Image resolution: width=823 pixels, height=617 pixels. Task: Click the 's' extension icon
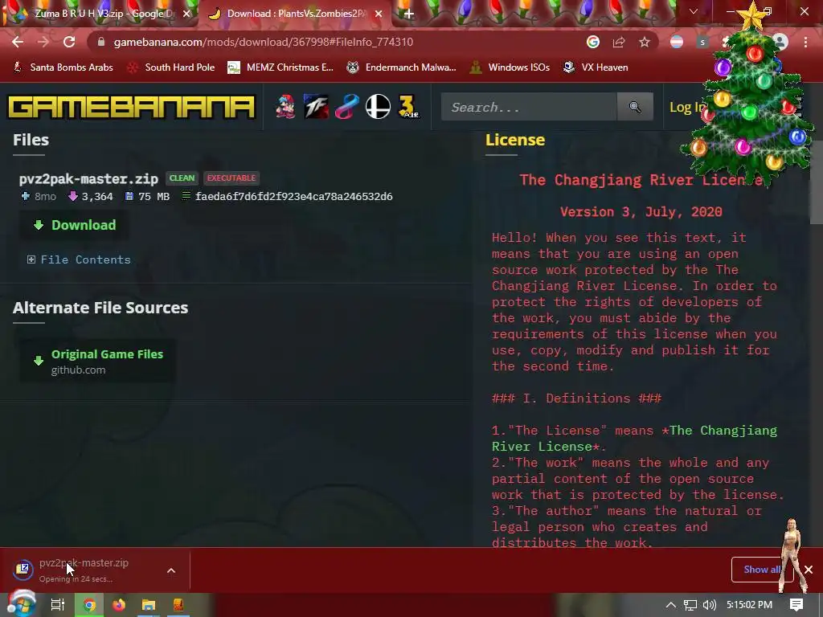(702, 42)
